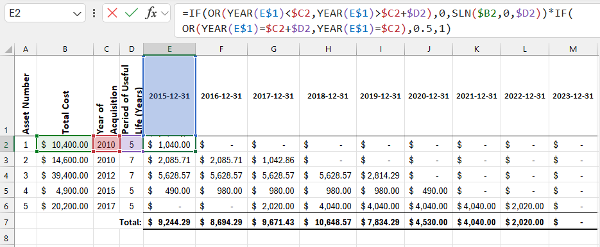600x247 pixels.
Task: Click the $39,400.00 total cost cell
Action: (65, 175)
